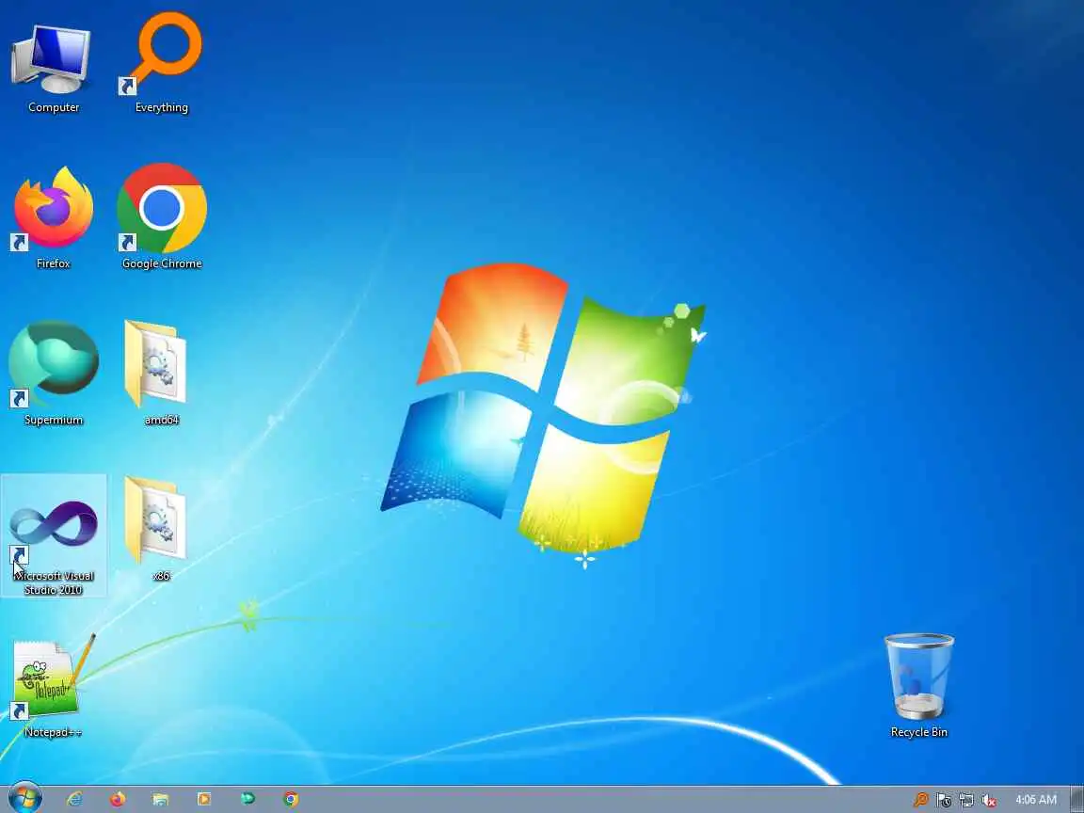Launch Google Chrome from the taskbar
The image size is (1084, 813).
pos(291,799)
